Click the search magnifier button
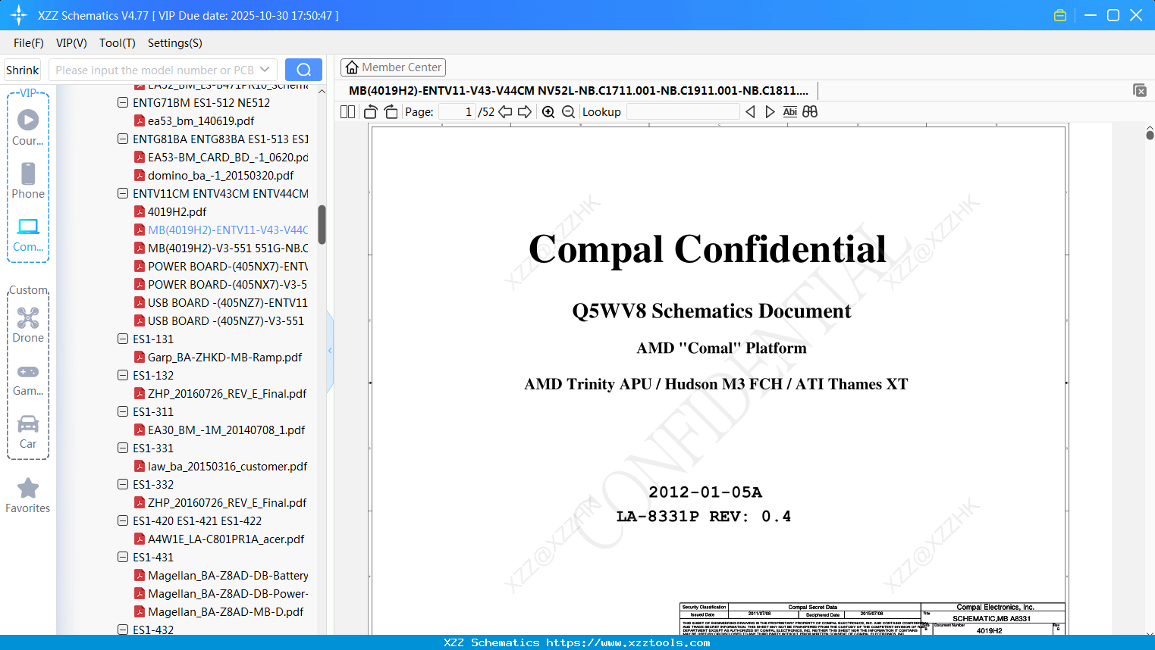This screenshot has height=650, width=1155. [303, 70]
